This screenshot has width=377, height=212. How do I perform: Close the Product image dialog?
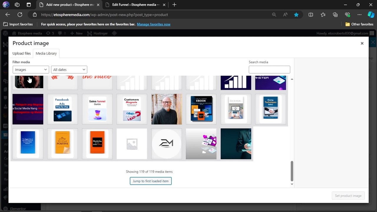[x=362, y=43]
